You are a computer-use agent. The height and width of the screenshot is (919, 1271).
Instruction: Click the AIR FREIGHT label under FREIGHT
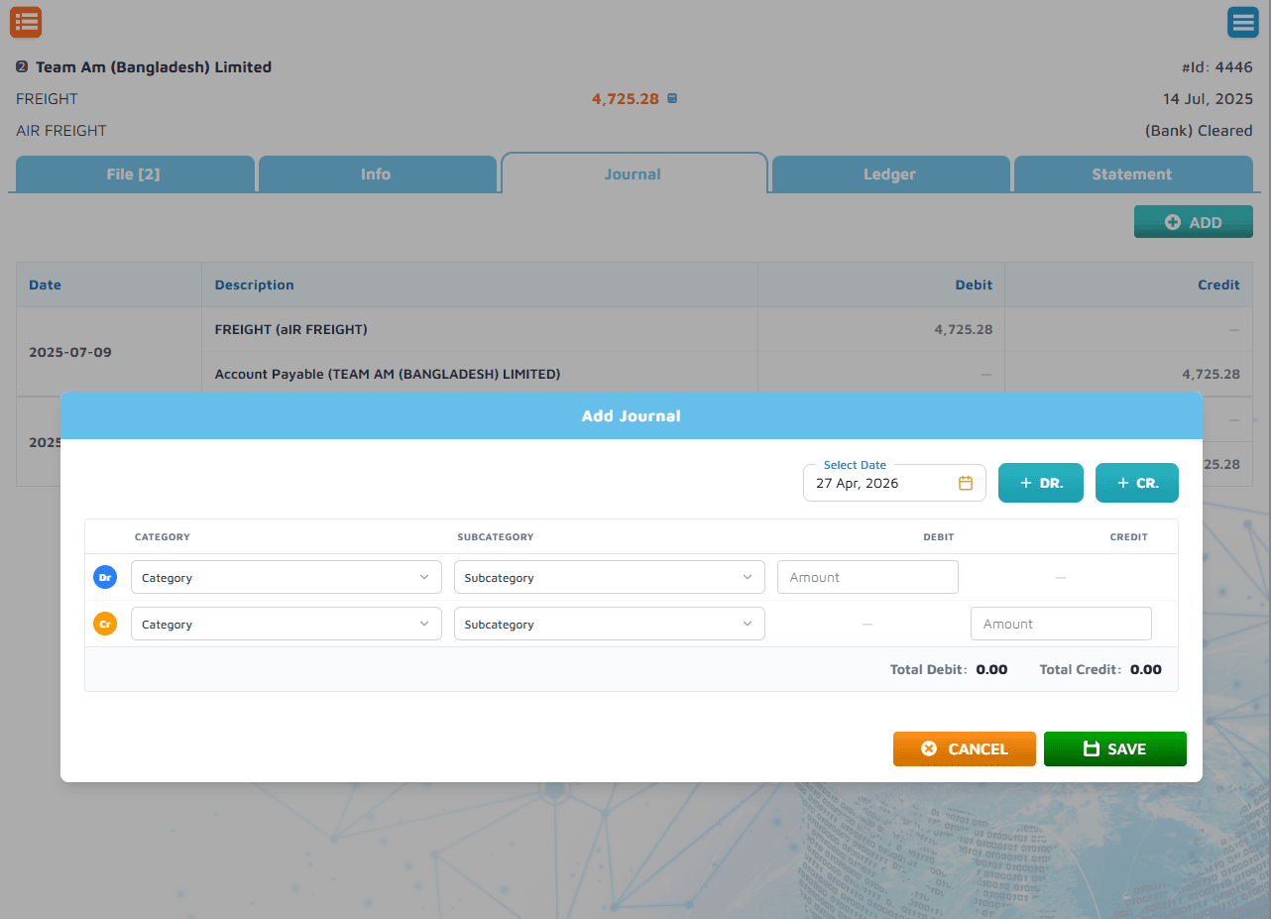[x=61, y=131]
